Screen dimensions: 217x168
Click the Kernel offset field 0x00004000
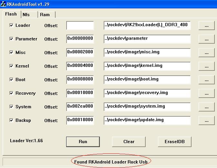[80, 66]
